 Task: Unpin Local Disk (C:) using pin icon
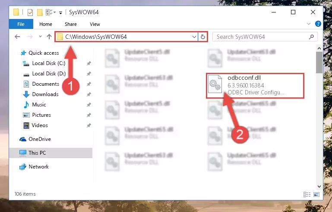click(89, 63)
